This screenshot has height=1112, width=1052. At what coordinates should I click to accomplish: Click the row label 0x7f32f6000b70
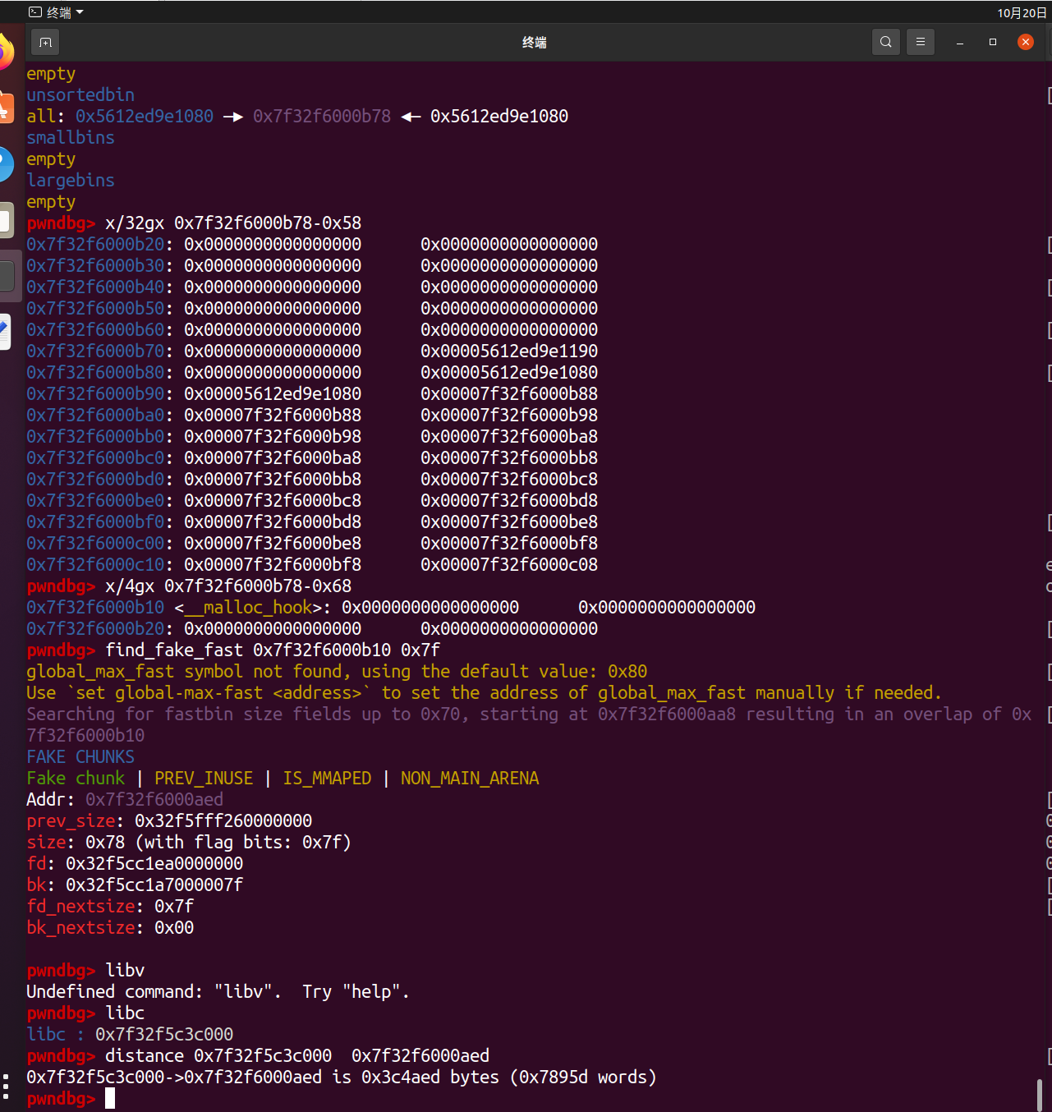(x=95, y=351)
